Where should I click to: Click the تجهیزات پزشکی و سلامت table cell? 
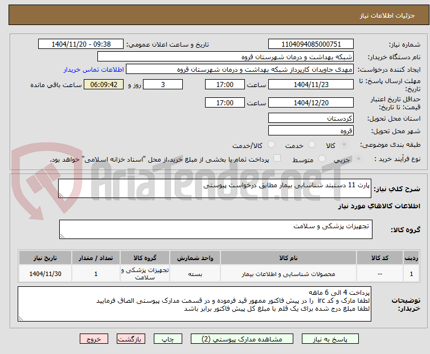[145, 274]
